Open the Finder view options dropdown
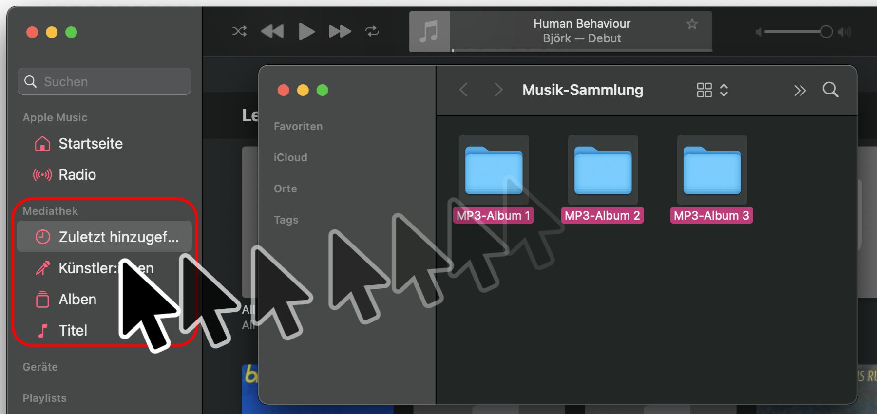 point(712,90)
